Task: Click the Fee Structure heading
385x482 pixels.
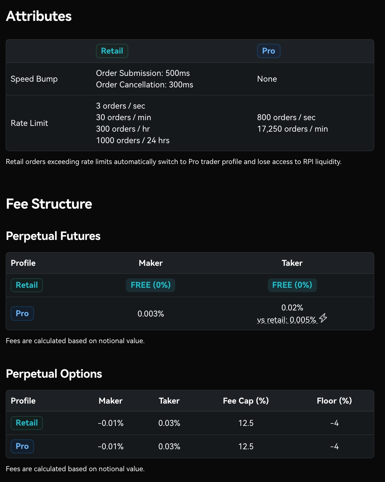Action: (49, 204)
